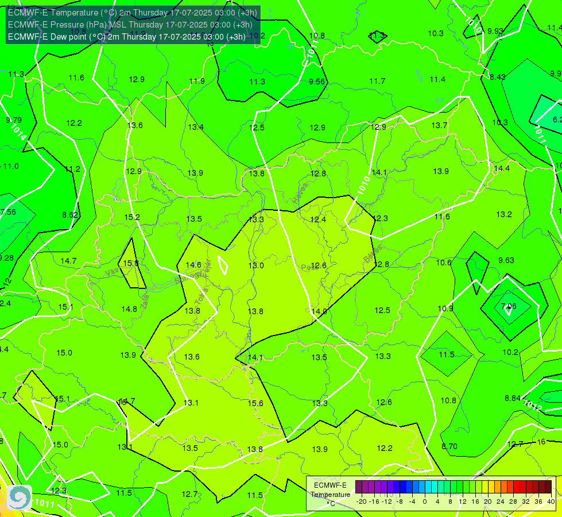Click the swirl logo icon

pyautogui.click(x=20, y=497)
